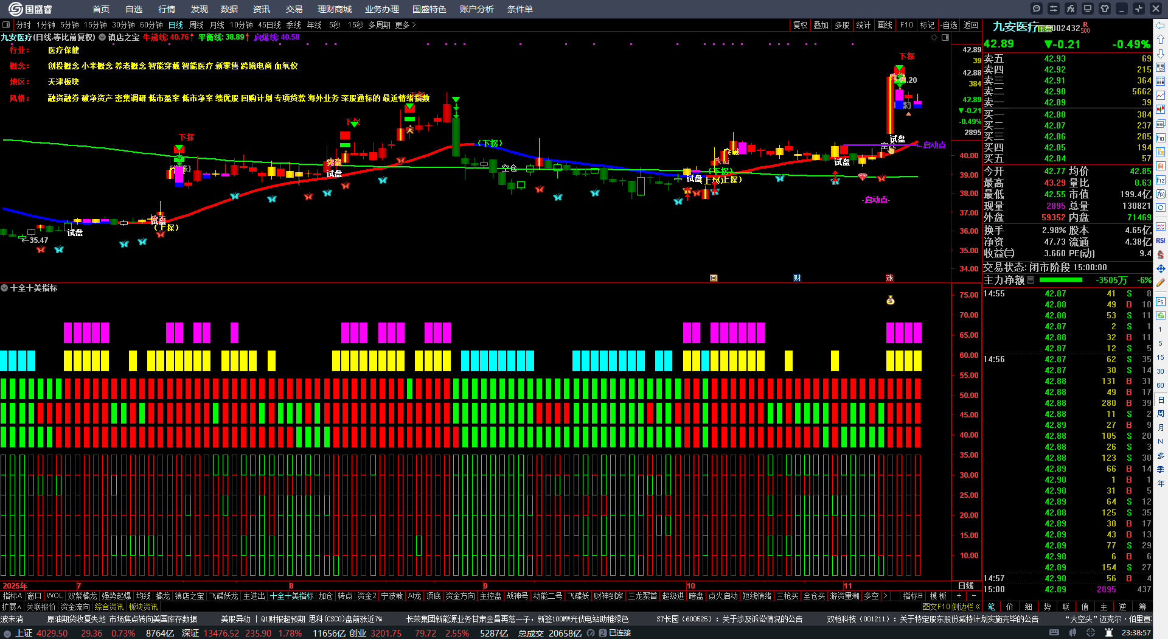Collapse the 侧边栏 sidebar toggle
Screen dimensions: 1168x639
[966, 607]
